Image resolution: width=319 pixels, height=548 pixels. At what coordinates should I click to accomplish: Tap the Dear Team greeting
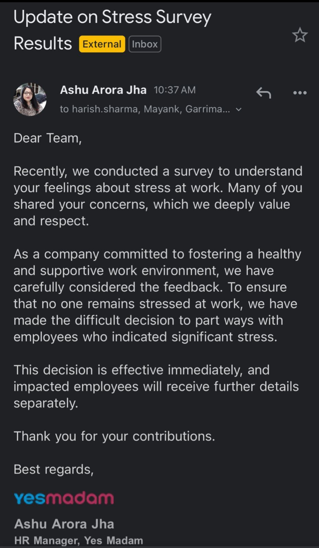point(48,138)
